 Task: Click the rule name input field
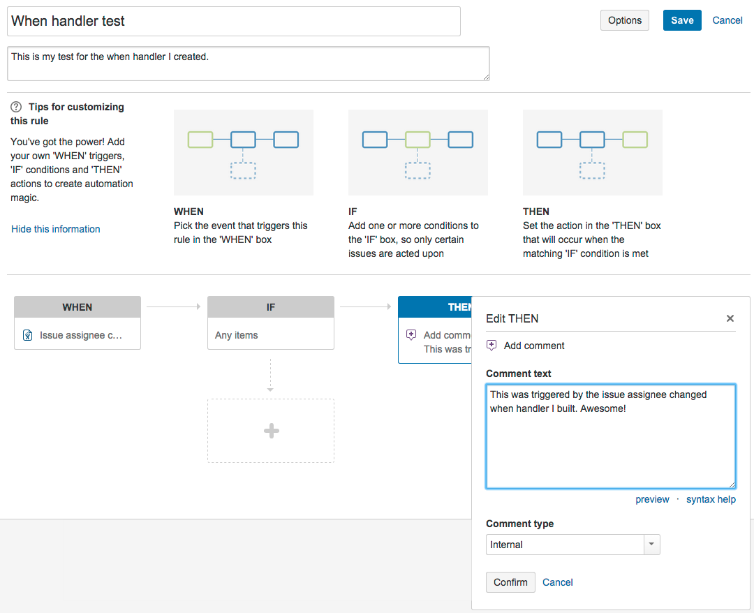[234, 21]
